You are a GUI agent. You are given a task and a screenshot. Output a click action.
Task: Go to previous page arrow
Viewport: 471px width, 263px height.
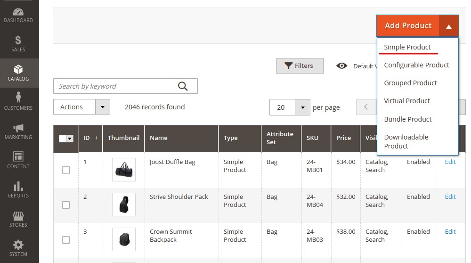point(366,107)
